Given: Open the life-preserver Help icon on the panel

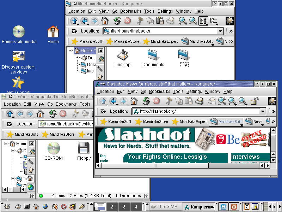Looking at the screenshot, I should [x=63, y=206].
